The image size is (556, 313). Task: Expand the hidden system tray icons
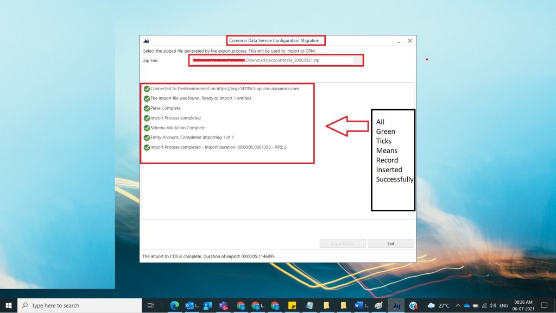pyautogui.click(x=458, y=305)
